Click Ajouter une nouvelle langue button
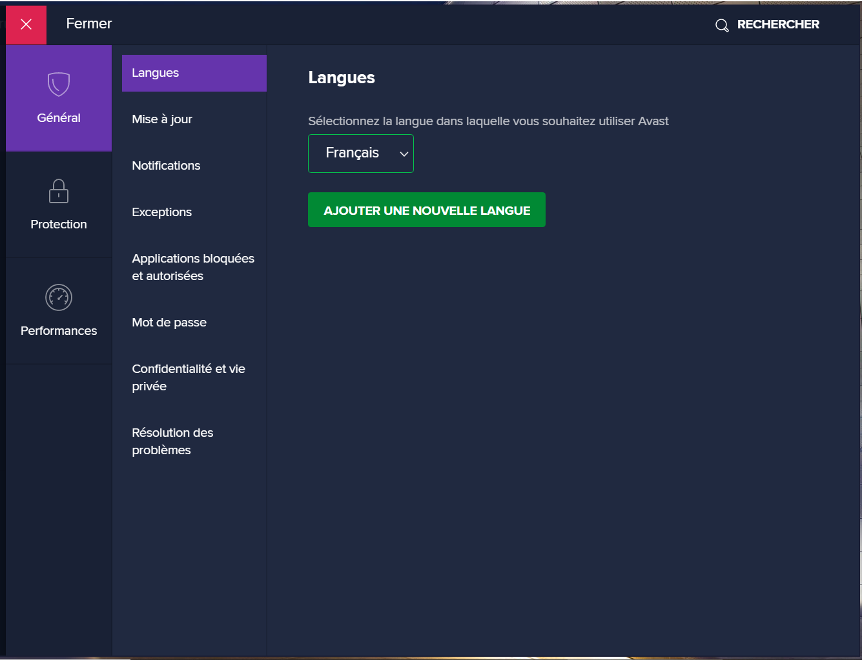This screenshot has width=862, height=660. pyautogui.click(x=426, y=210)
